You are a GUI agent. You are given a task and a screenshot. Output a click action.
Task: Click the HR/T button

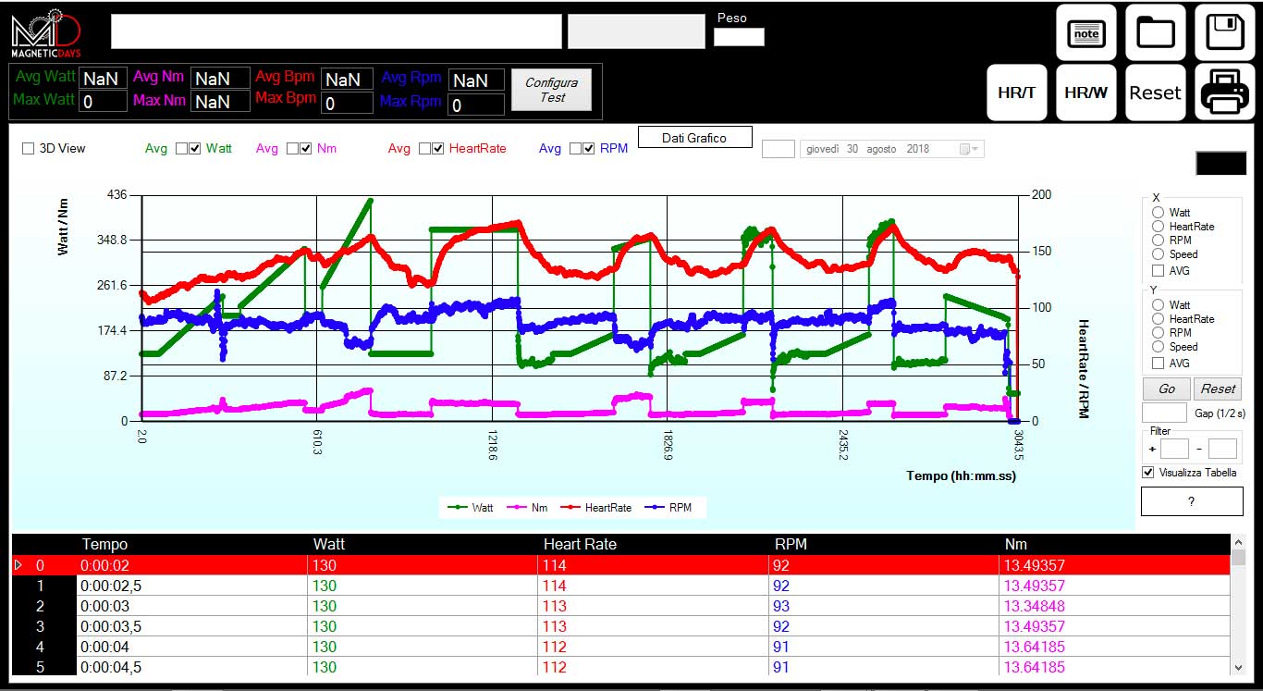[x=1017, y=93]
